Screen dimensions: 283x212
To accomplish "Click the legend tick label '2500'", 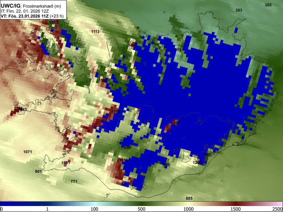I will pos(278,209).
